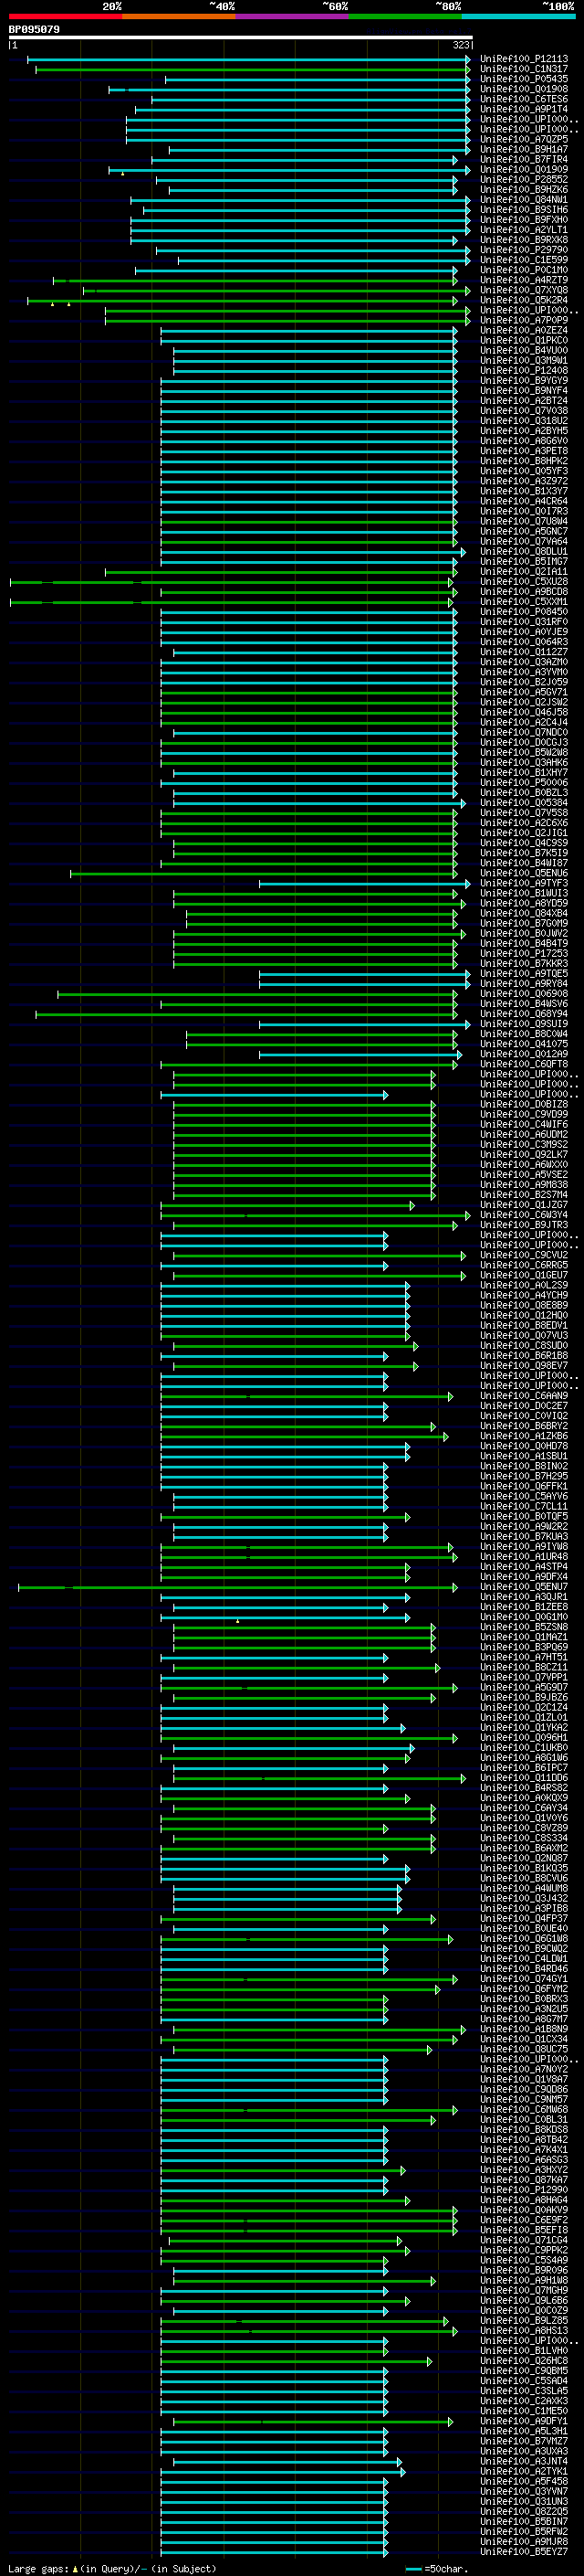Viewport: 584px width, 2576px height.
Task: Select the UniRef100_A9RY84 label
Action: (x=524, y=984)
